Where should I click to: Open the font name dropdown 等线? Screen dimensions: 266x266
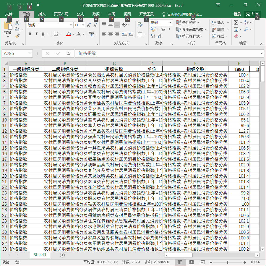point(71,25)
